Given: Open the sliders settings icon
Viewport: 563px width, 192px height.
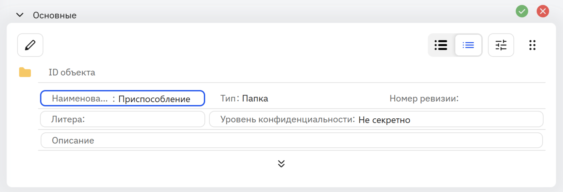Looking at the screenshot, I should click(x=501, y=45).
